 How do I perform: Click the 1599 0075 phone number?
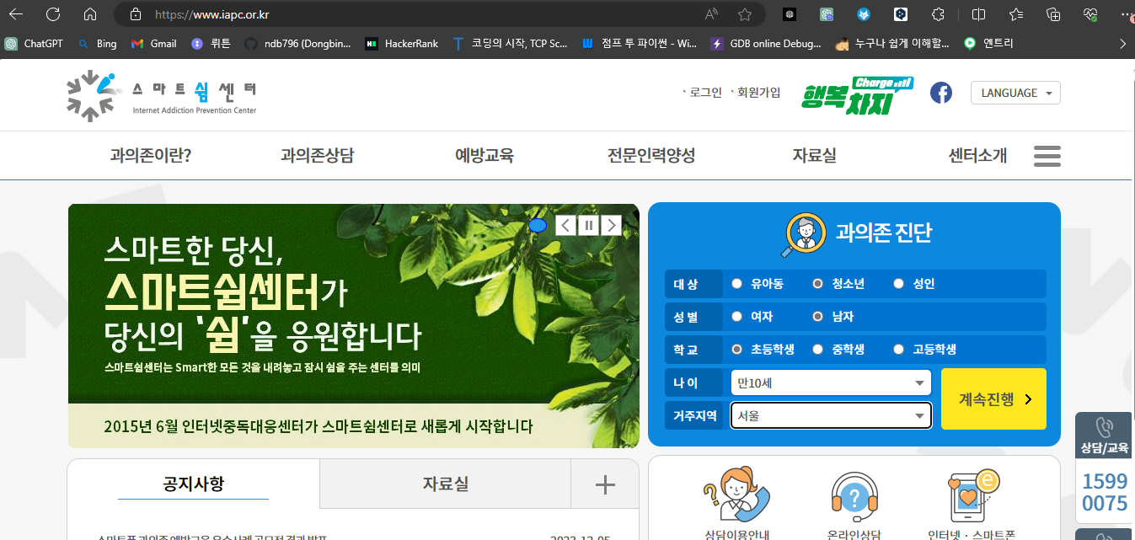click(x=1105, y=493)
